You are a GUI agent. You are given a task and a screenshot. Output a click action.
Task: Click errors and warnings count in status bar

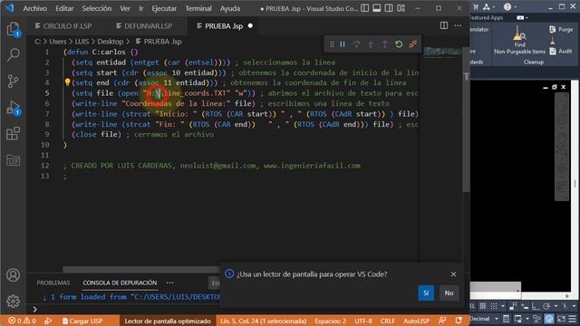(22, 321)
